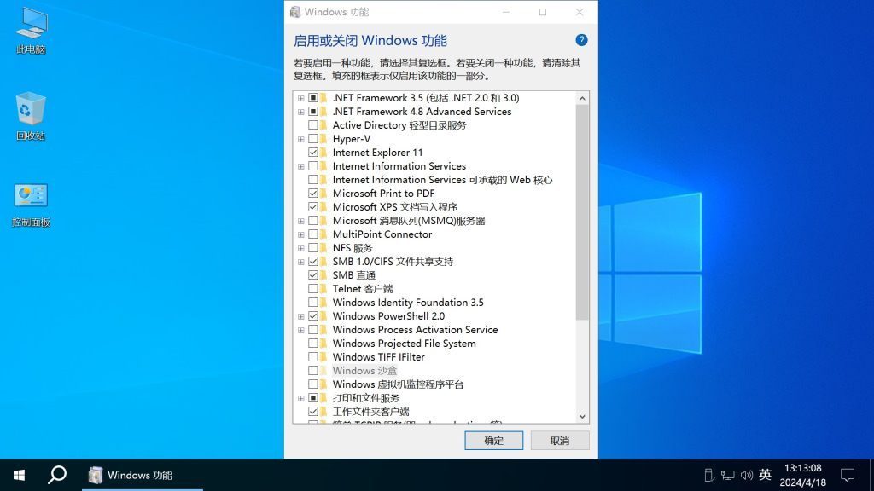Expand the .NET Framework 3.5 node
This screenshot has height=491, width=874.
click(300, 97)
